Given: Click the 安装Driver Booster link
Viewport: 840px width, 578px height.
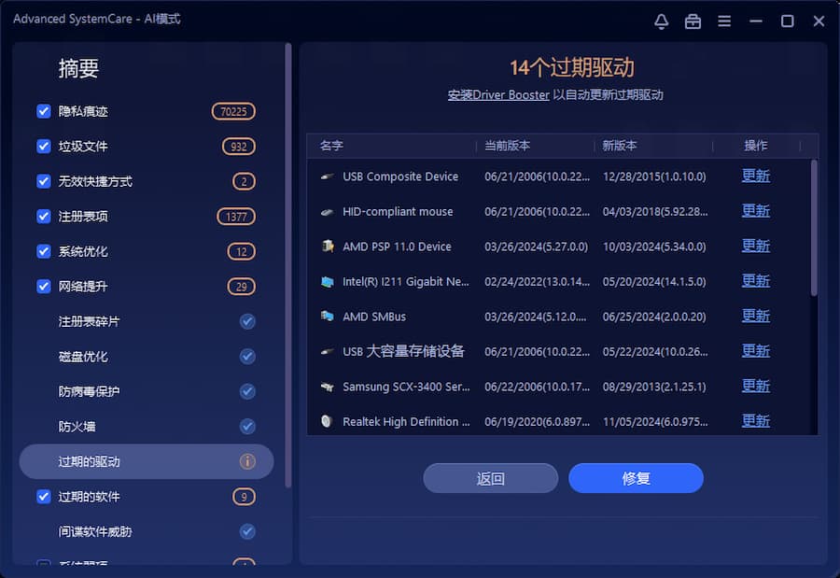Looking at the screenshot, I should [498, 95].
